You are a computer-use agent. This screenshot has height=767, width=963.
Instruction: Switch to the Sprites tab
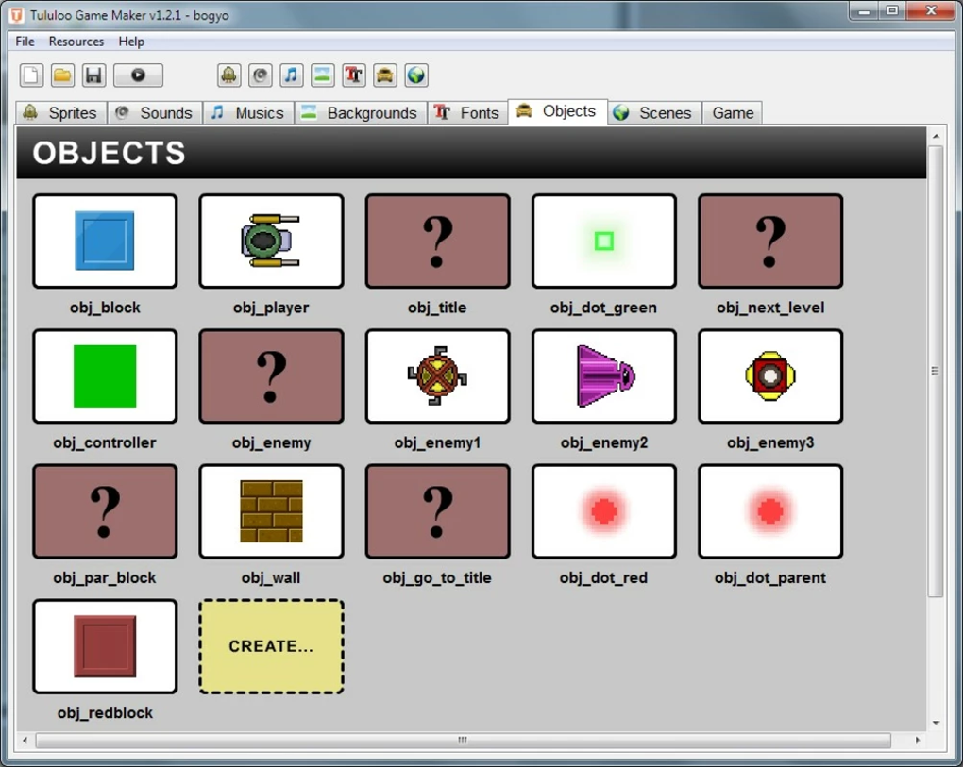(x=60, y=113)
